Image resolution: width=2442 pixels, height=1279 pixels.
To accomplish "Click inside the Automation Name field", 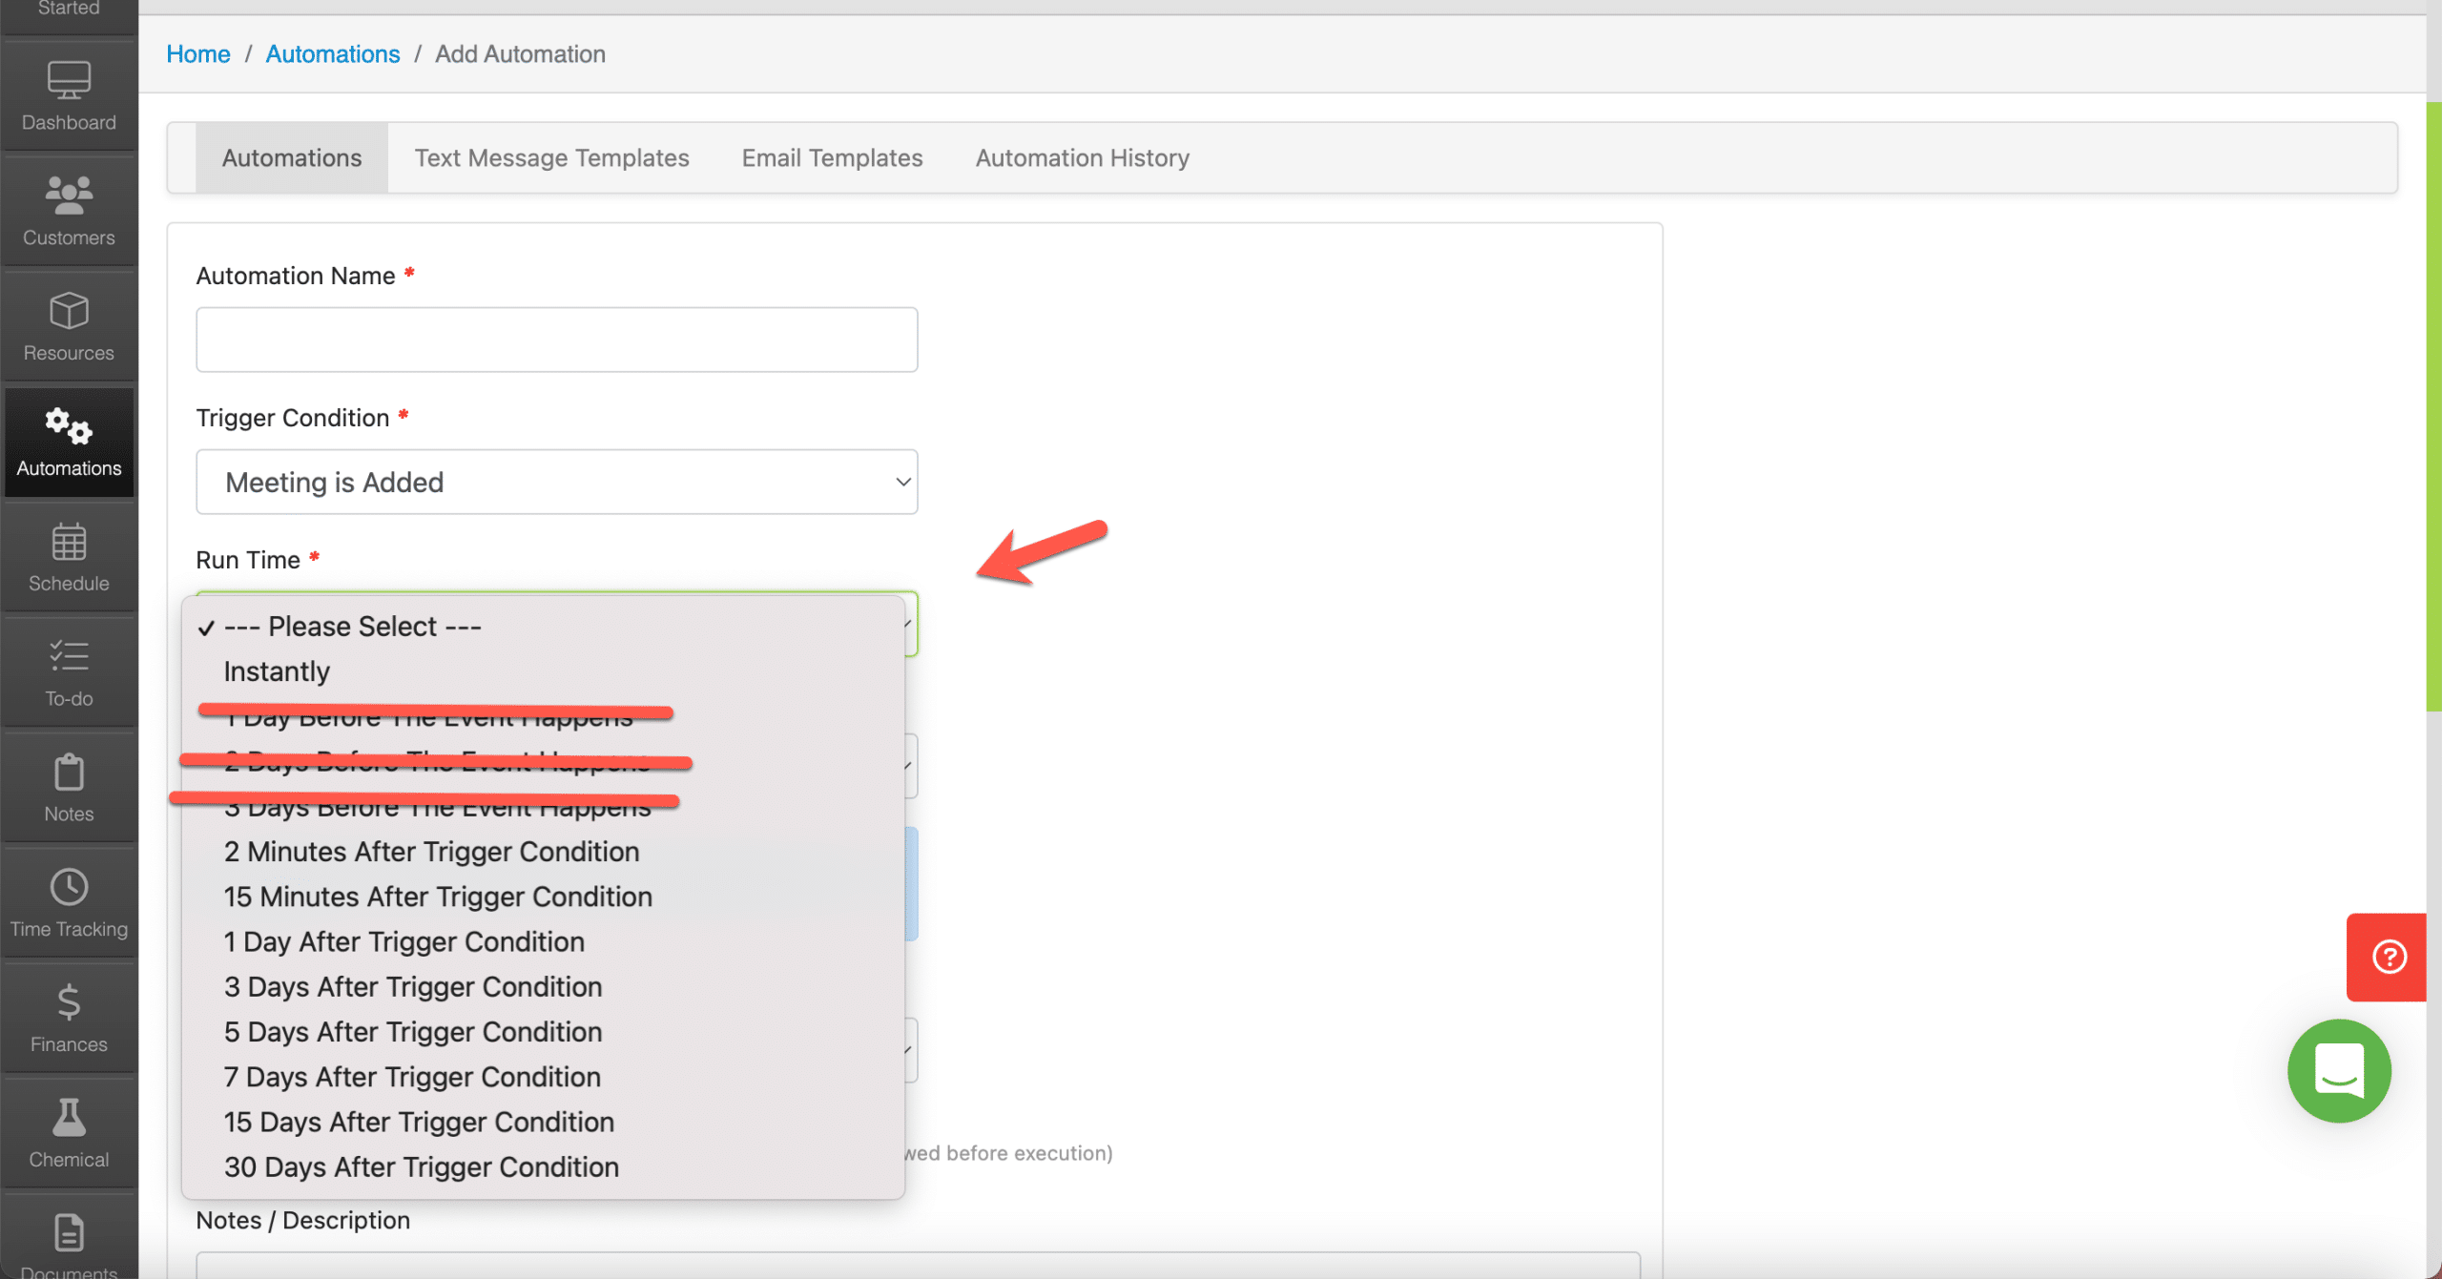I will click(556, 339).
